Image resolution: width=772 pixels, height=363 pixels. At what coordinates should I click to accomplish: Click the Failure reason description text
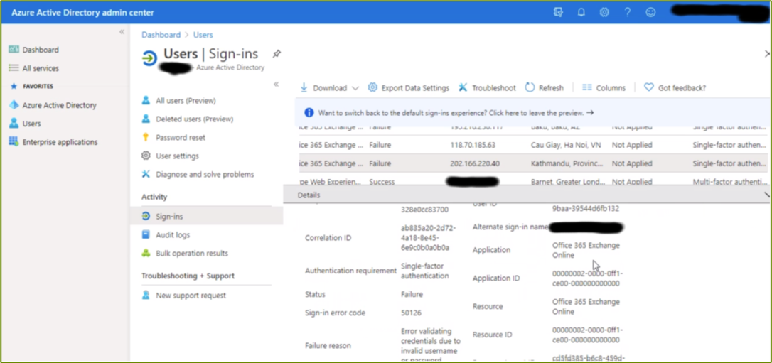pos(431,345)
